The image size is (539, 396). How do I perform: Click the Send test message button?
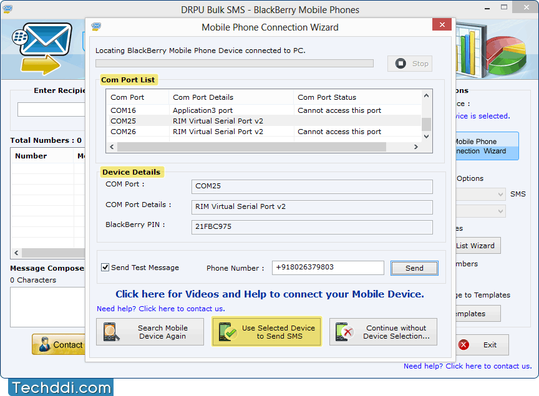click(414, 268)
